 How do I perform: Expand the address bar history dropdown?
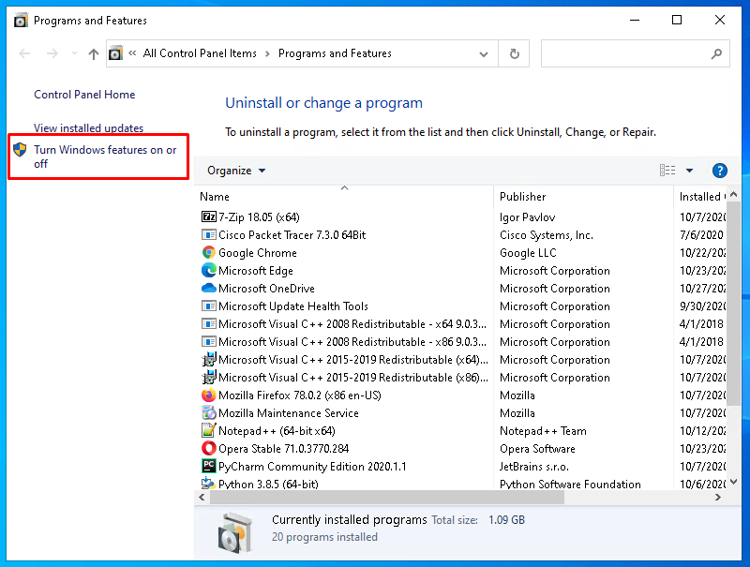(484, 54)
